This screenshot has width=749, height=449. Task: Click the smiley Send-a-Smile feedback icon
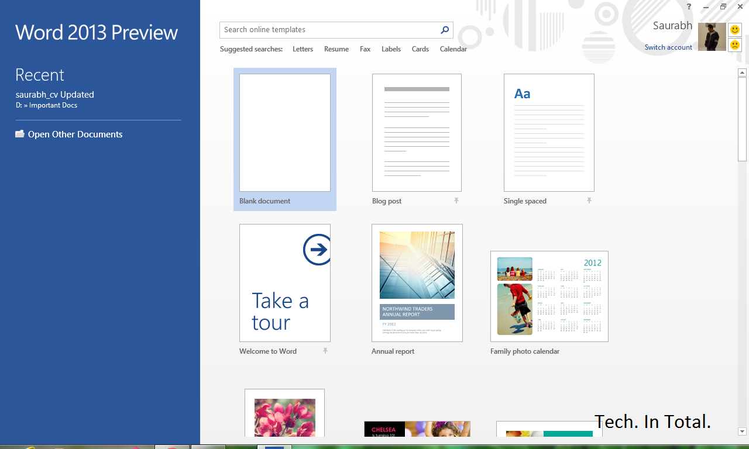coord(734,28)
